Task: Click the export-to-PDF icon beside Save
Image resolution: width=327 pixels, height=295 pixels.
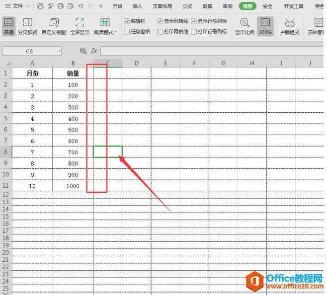Action: pyautogui.click(x=50, y=6)
